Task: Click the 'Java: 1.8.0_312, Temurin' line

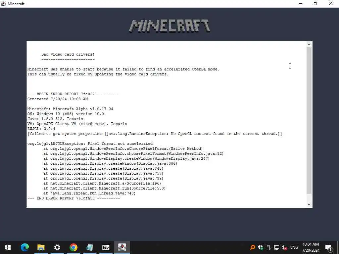Action: (x=55, y=119)
